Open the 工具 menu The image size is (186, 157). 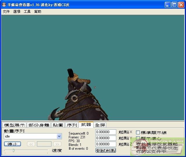click(x=27, y=12)
